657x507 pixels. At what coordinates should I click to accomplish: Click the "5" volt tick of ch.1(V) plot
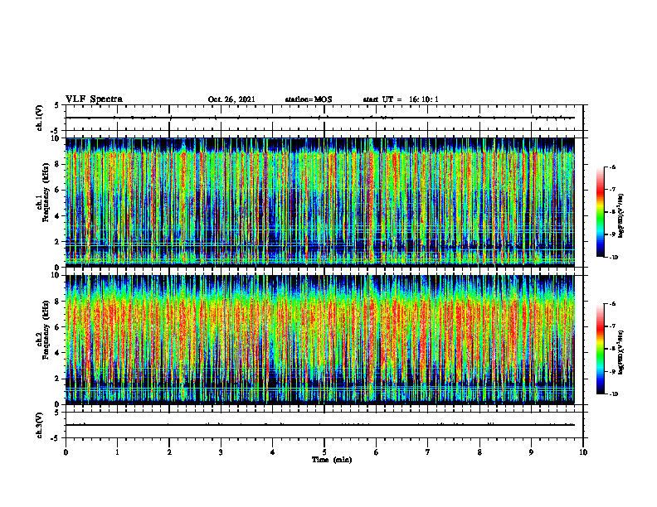pos(57,106)
